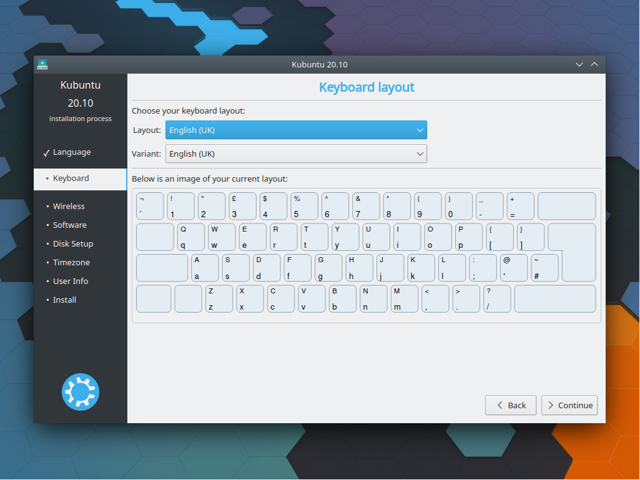Click the L key on the layout preview
Image resolution: width=640 pixels, height=480 pixels.
click(x=452, y=268)
